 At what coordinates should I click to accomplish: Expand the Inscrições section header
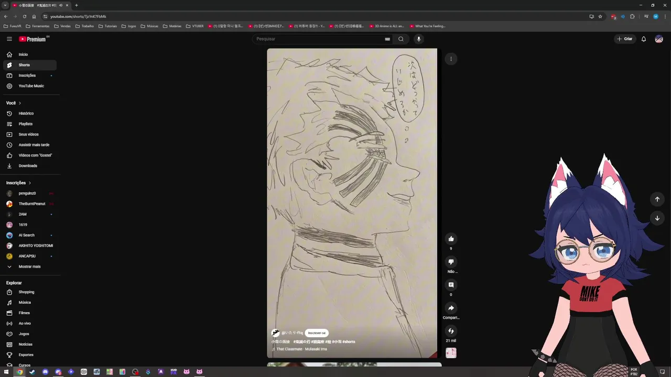(x=19, y=183)
